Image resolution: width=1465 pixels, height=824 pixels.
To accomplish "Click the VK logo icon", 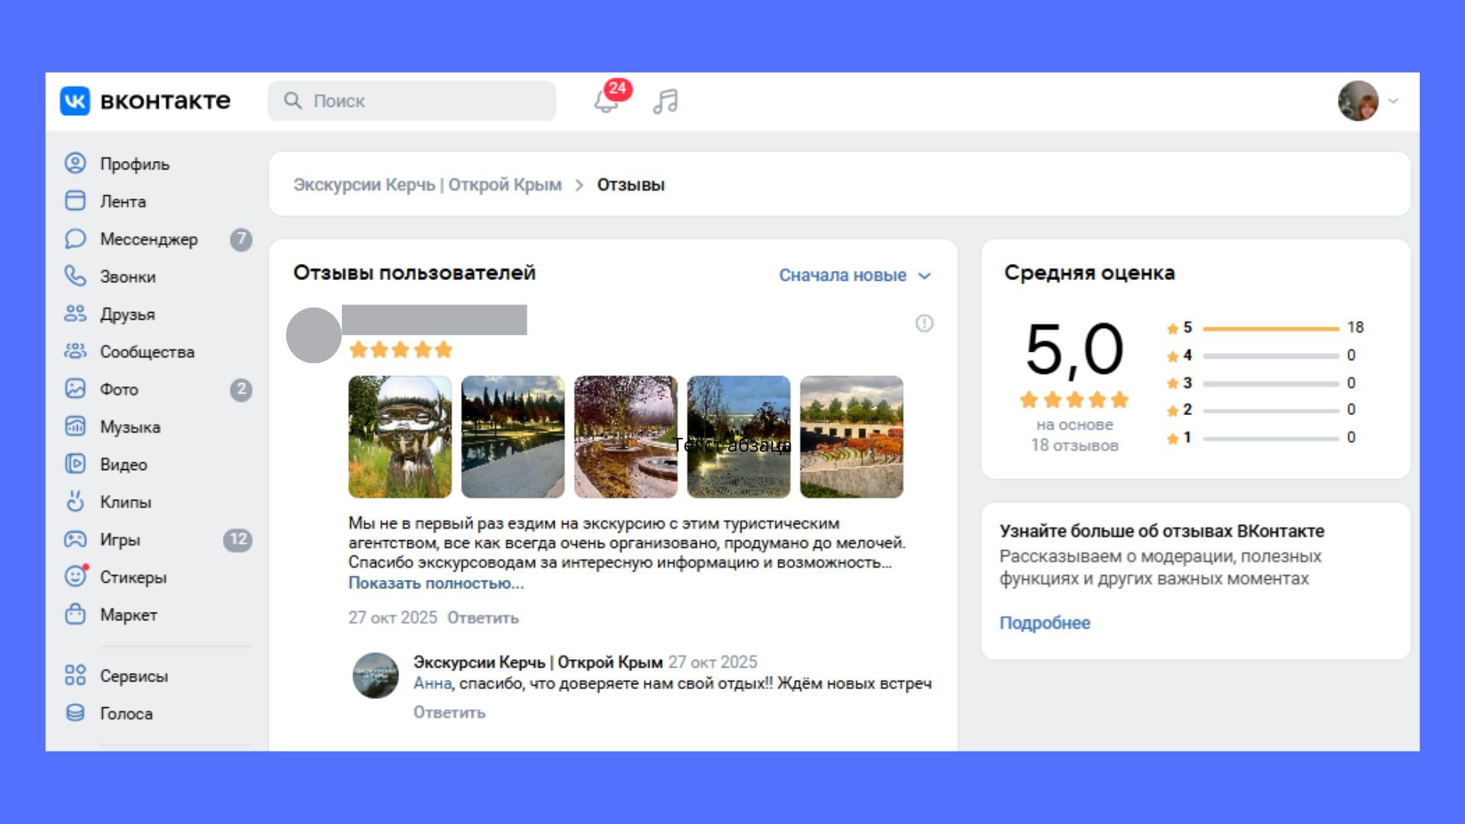I will pos(75,101).
